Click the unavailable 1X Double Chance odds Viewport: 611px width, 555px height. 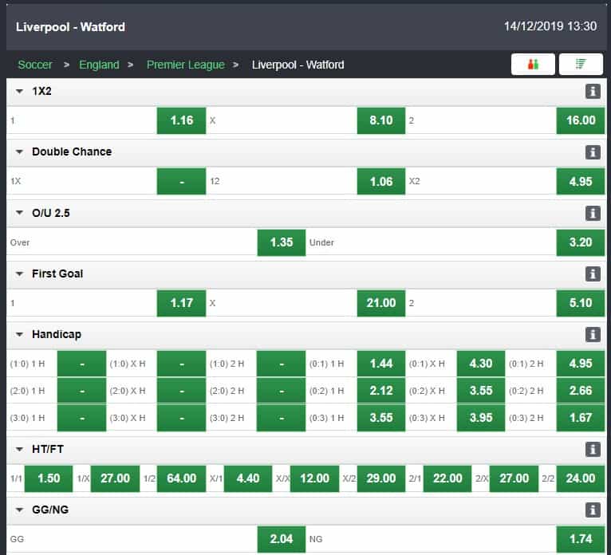(182, 182)
